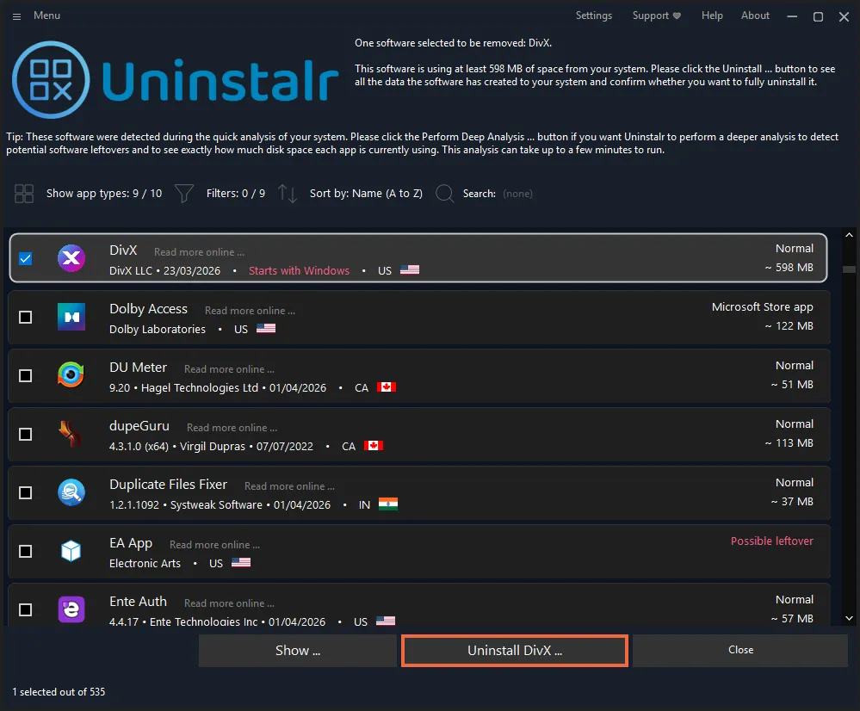
Task: Click the '1 selected out of 535' status
Action: coord(59,692)
